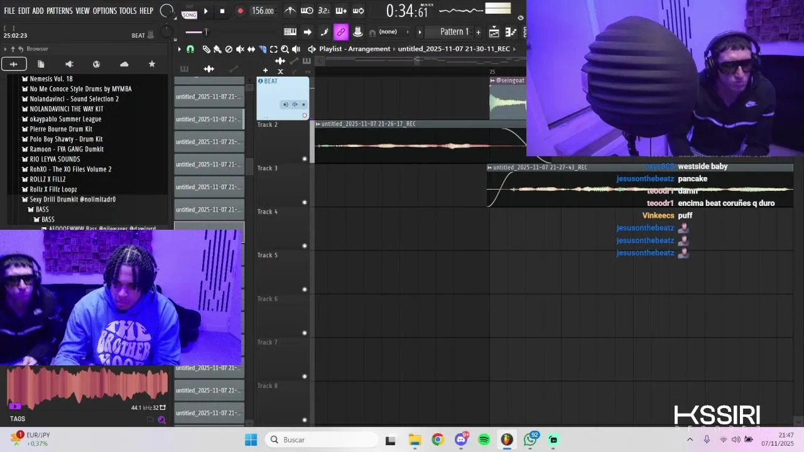Open Spotify from the taskbar
804x452 pixels.
click(x=484, y=439)
